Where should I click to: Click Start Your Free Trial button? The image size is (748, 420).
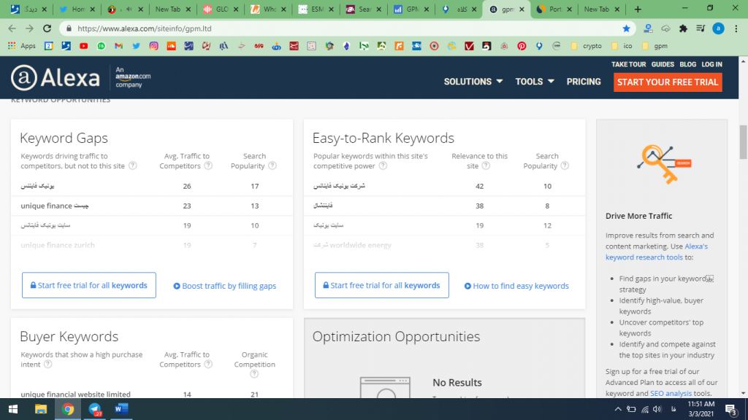[x=667, y=82]
